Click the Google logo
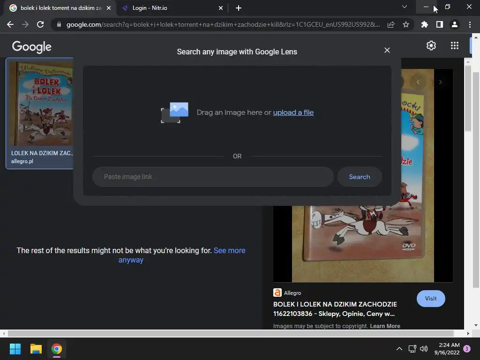The image size is (480, 360). coord(32,47)
